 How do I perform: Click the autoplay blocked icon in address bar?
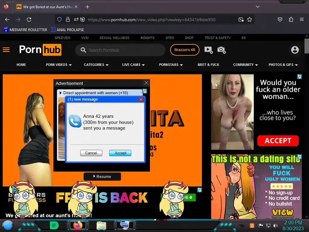83,19
